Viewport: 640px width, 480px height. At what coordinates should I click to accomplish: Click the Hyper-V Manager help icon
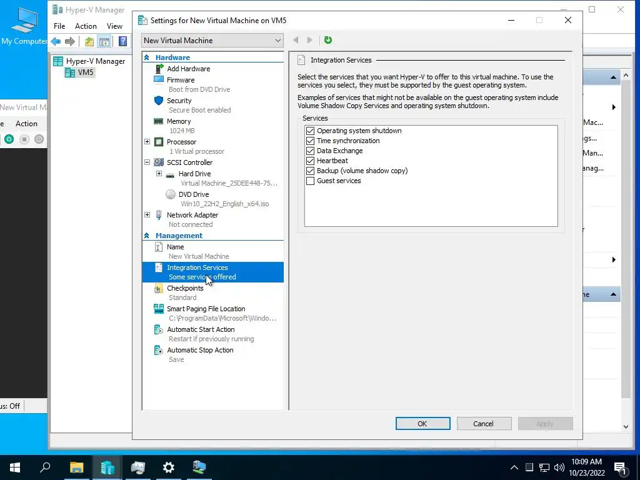122,41
